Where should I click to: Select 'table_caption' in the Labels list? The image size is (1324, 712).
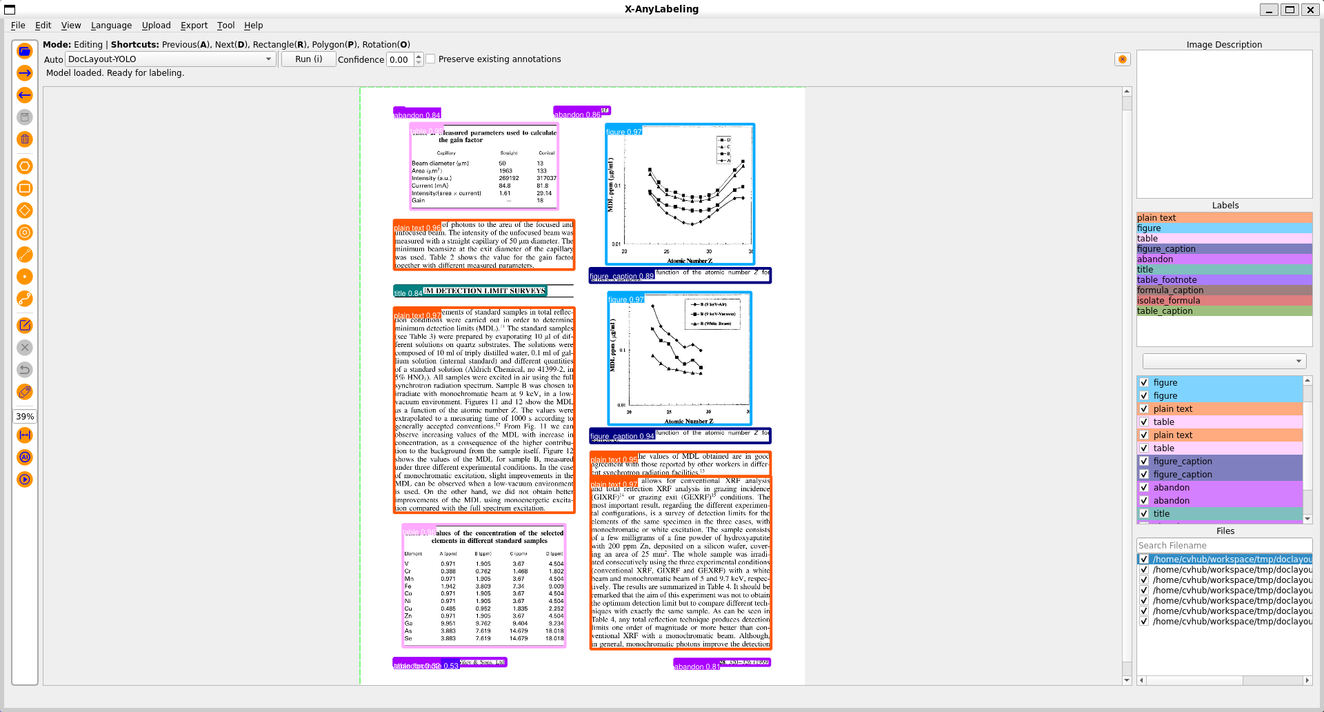[1225, 310]
